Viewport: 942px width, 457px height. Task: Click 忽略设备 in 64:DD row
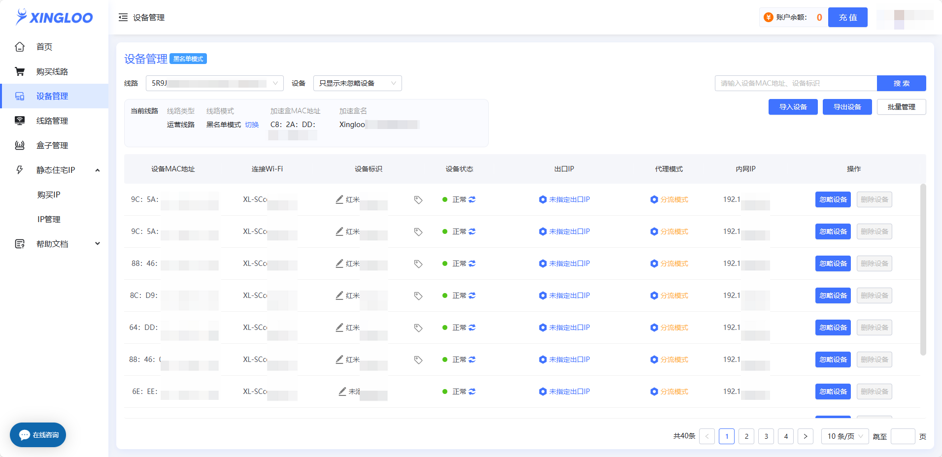833,327
